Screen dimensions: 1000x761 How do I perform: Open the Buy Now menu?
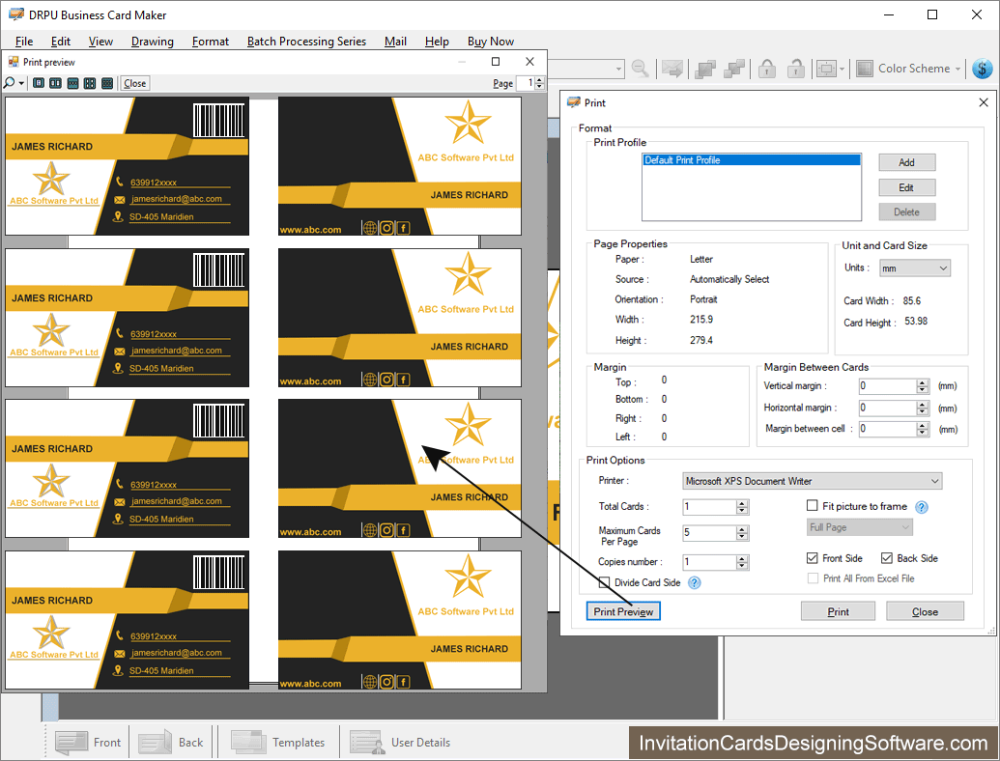click(x=491, y=42)
